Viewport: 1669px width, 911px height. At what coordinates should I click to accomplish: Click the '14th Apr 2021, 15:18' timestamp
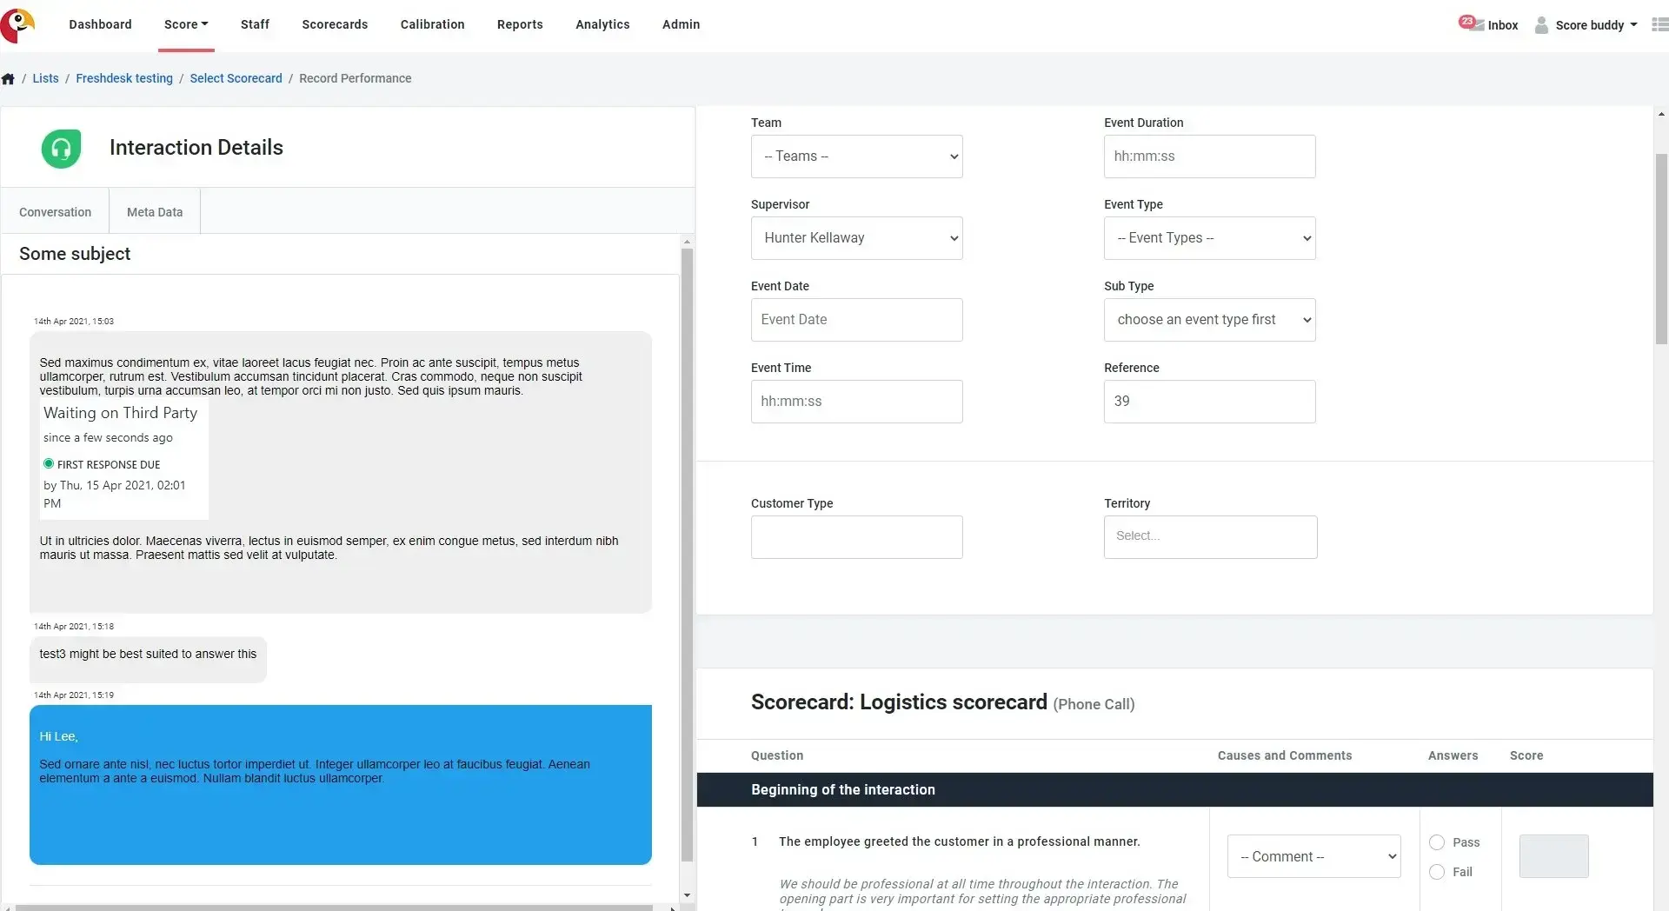(x=74, y=627)
